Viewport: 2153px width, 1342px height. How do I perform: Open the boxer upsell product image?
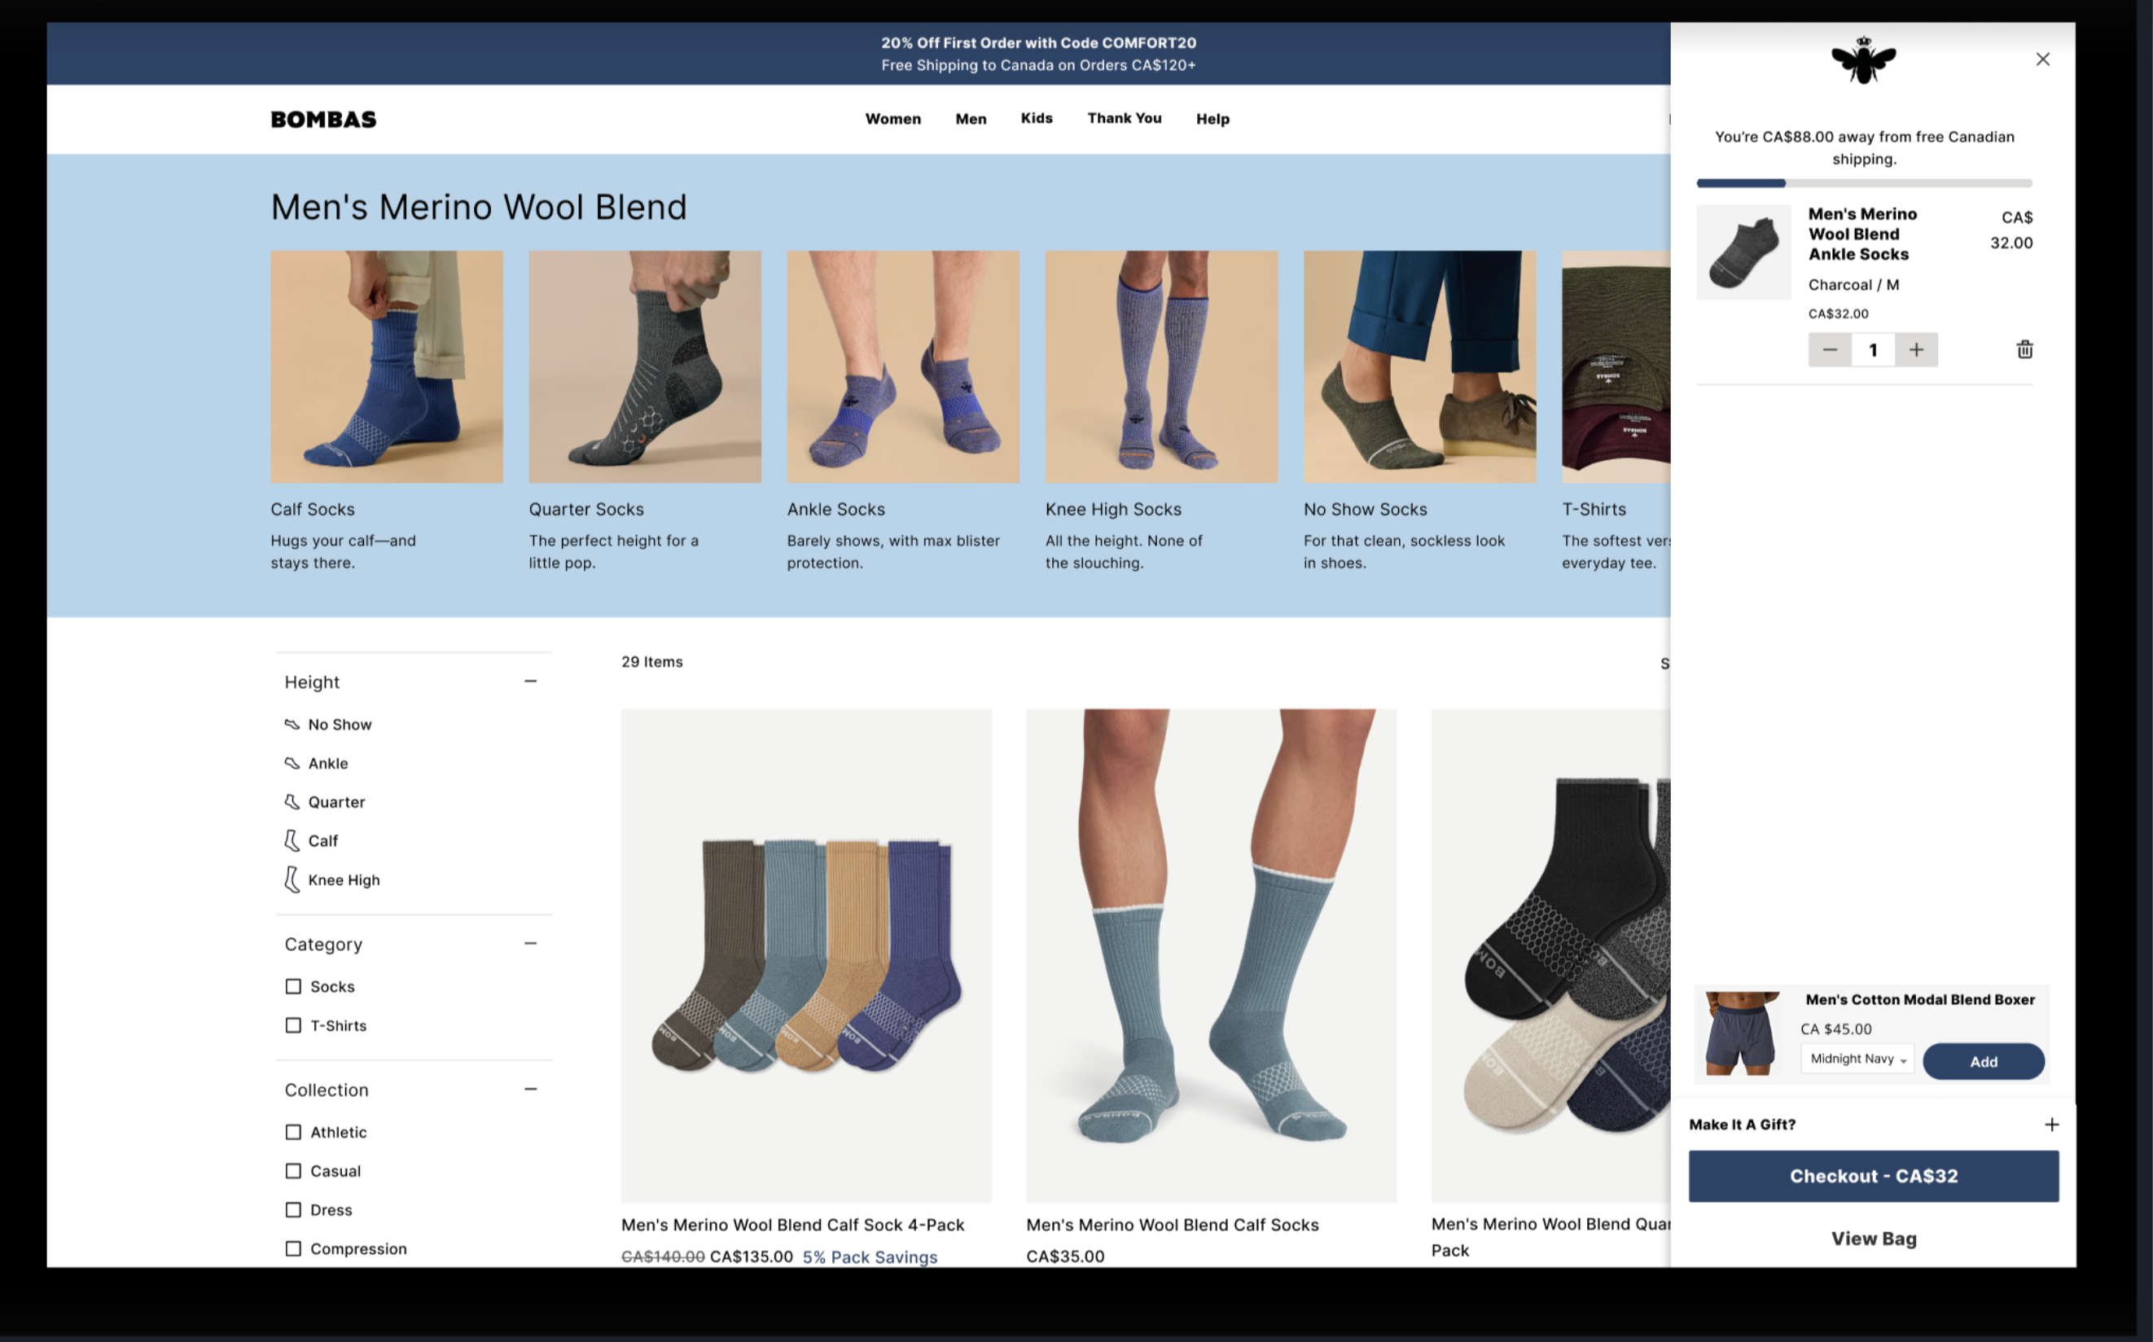(1740, 1033)
